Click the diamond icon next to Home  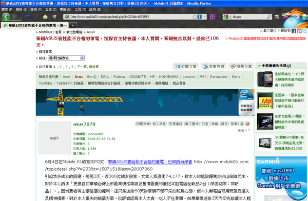point(54,17)
